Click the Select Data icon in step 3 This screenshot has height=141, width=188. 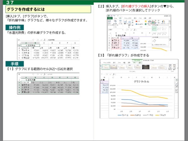pos(174,67)
